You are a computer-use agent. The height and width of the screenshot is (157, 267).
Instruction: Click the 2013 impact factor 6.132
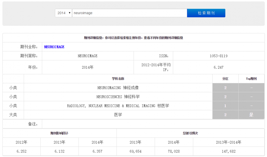(x=59, y=151)
